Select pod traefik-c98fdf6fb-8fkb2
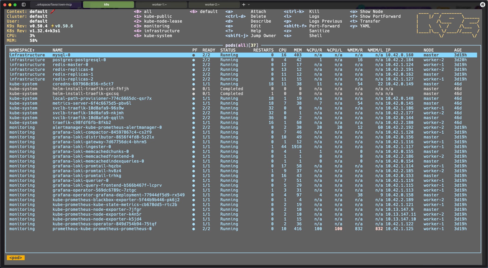The width and height of the screenshot is (488, 268). pyautogui.click(x=243, y=123)
